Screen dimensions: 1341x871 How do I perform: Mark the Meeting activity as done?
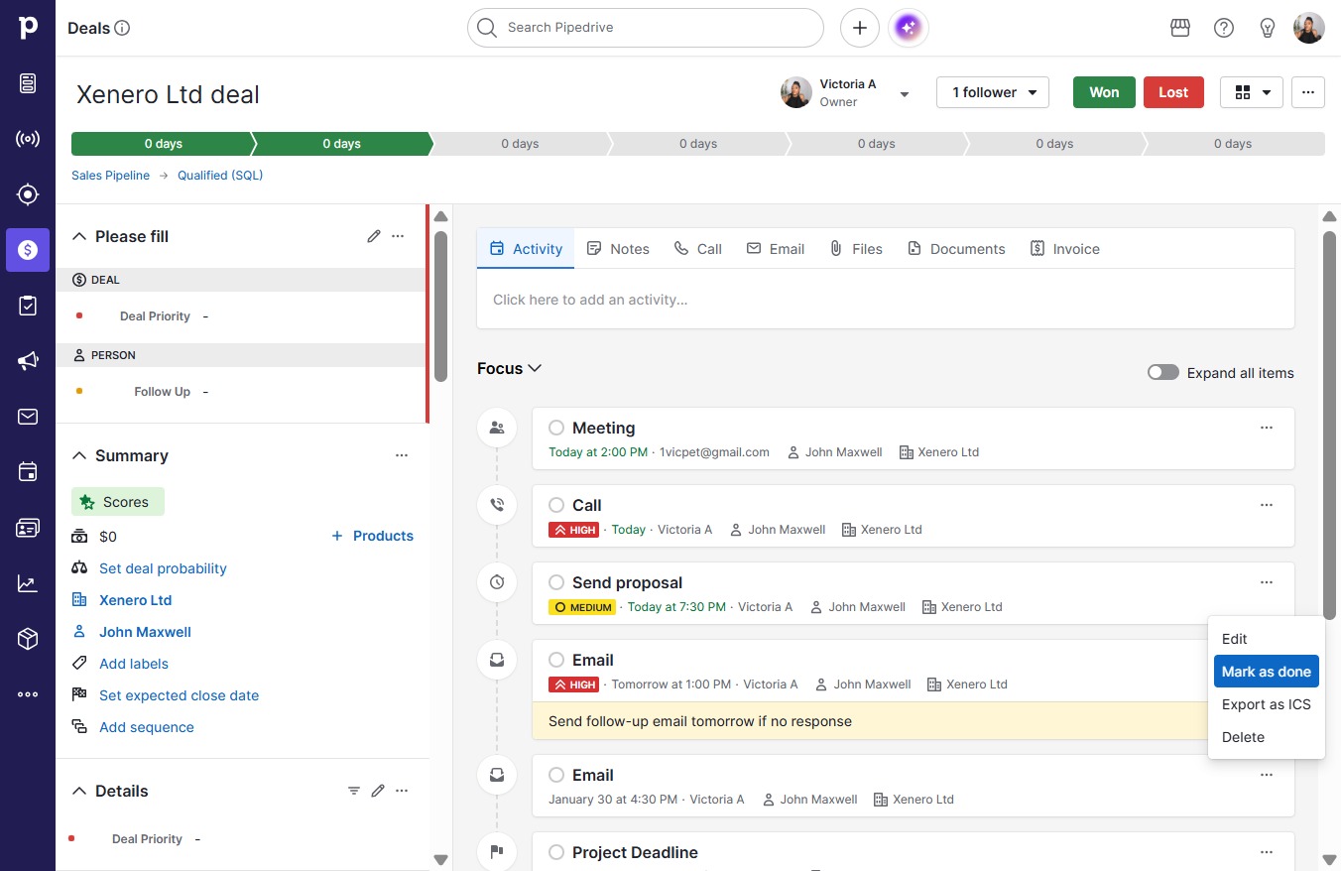(556, 428)
